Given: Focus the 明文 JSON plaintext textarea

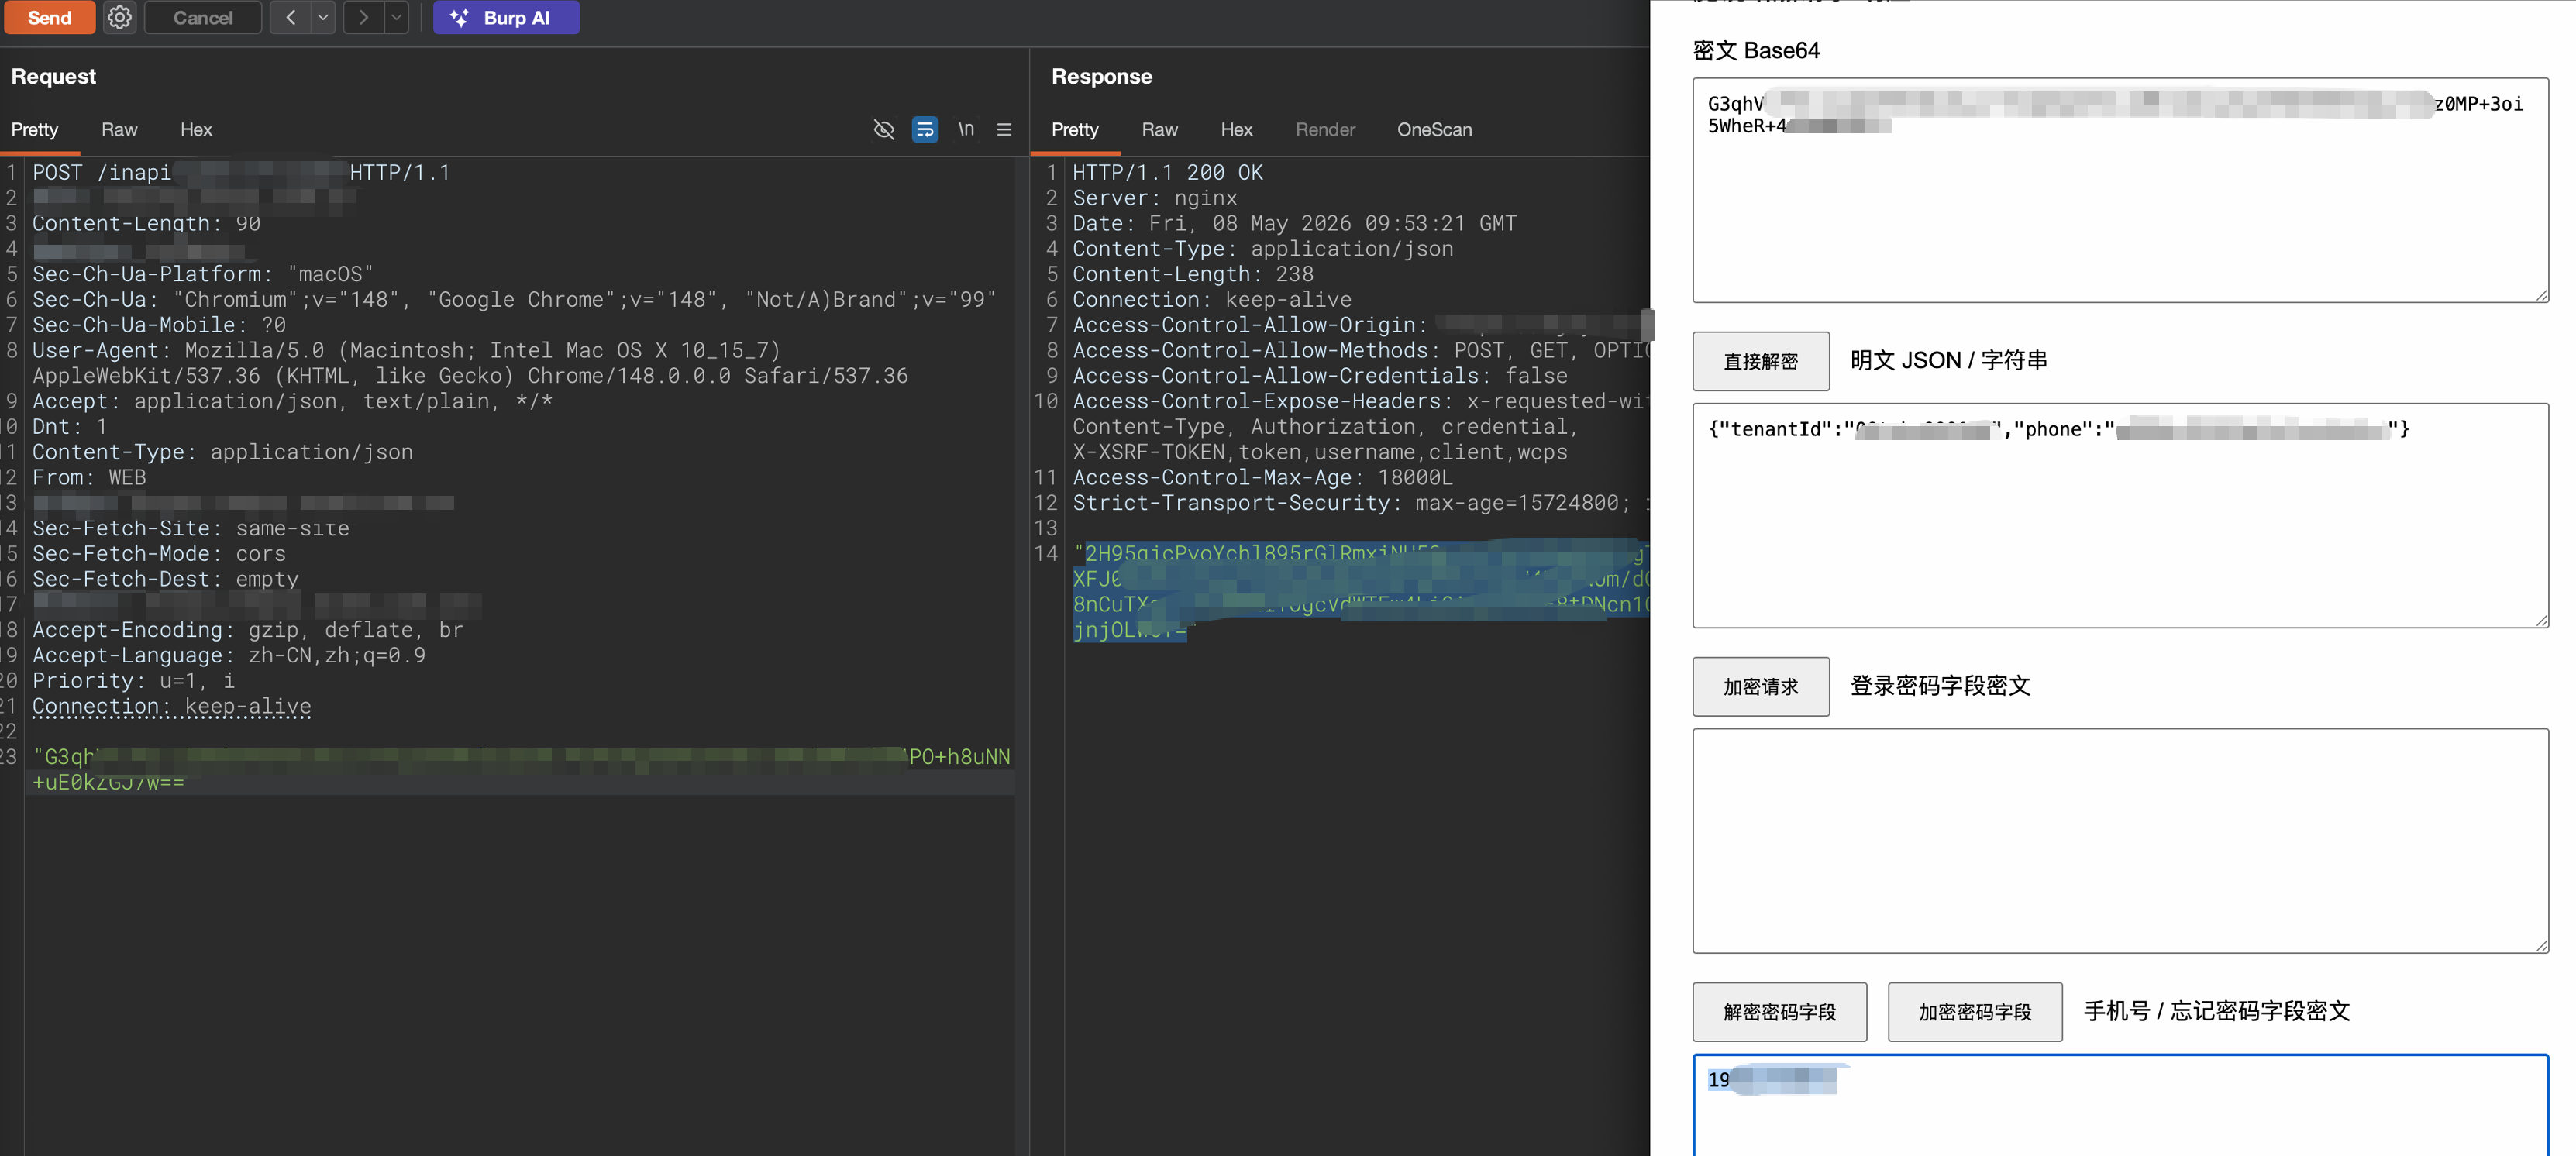Looking at the screenshot, I should (x=2120, y=515).
